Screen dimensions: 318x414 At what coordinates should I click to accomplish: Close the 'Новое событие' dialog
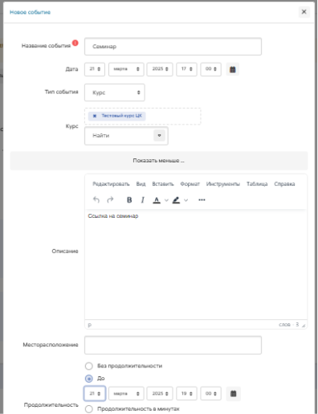[x=304, y=12]
